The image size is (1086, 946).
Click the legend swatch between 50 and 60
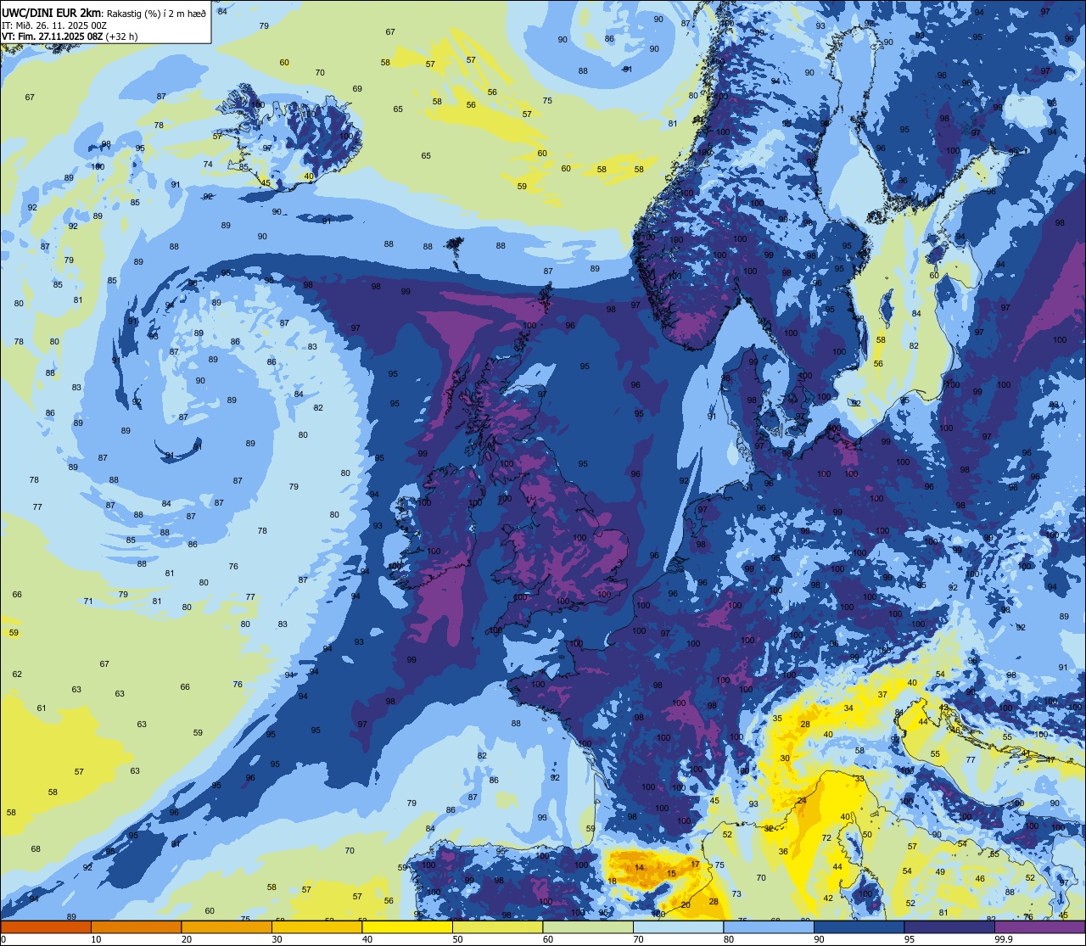497,926
